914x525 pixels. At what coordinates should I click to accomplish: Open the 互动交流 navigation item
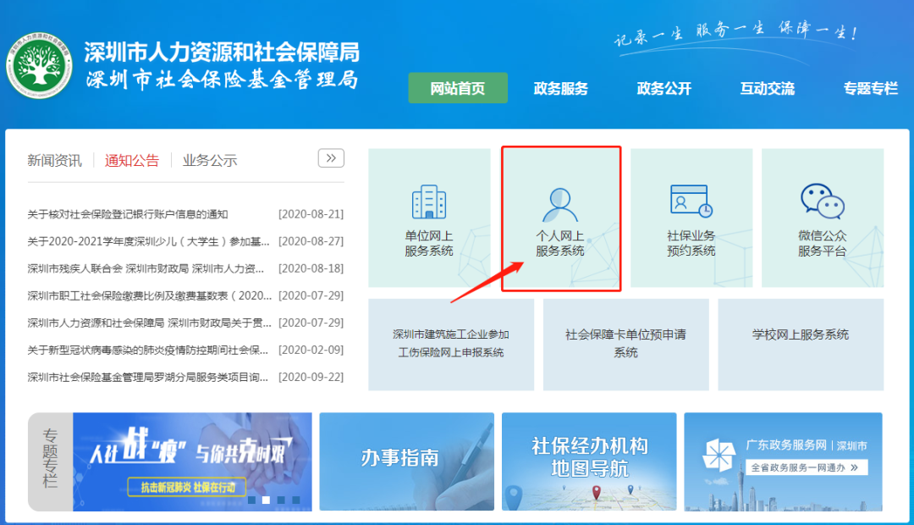pos(767,88)
